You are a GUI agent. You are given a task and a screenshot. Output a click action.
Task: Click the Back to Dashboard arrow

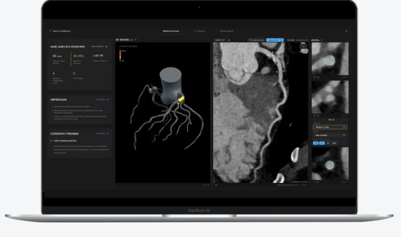(x=51, y=31)
